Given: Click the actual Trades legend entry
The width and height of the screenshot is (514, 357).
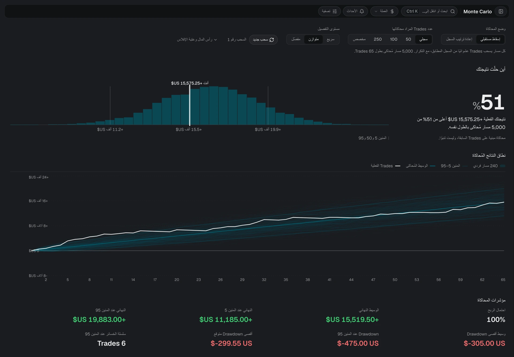Looking at the screenshot, I should coord(385,166).
